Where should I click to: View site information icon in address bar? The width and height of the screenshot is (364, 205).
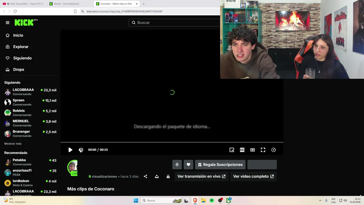[82, 11]
